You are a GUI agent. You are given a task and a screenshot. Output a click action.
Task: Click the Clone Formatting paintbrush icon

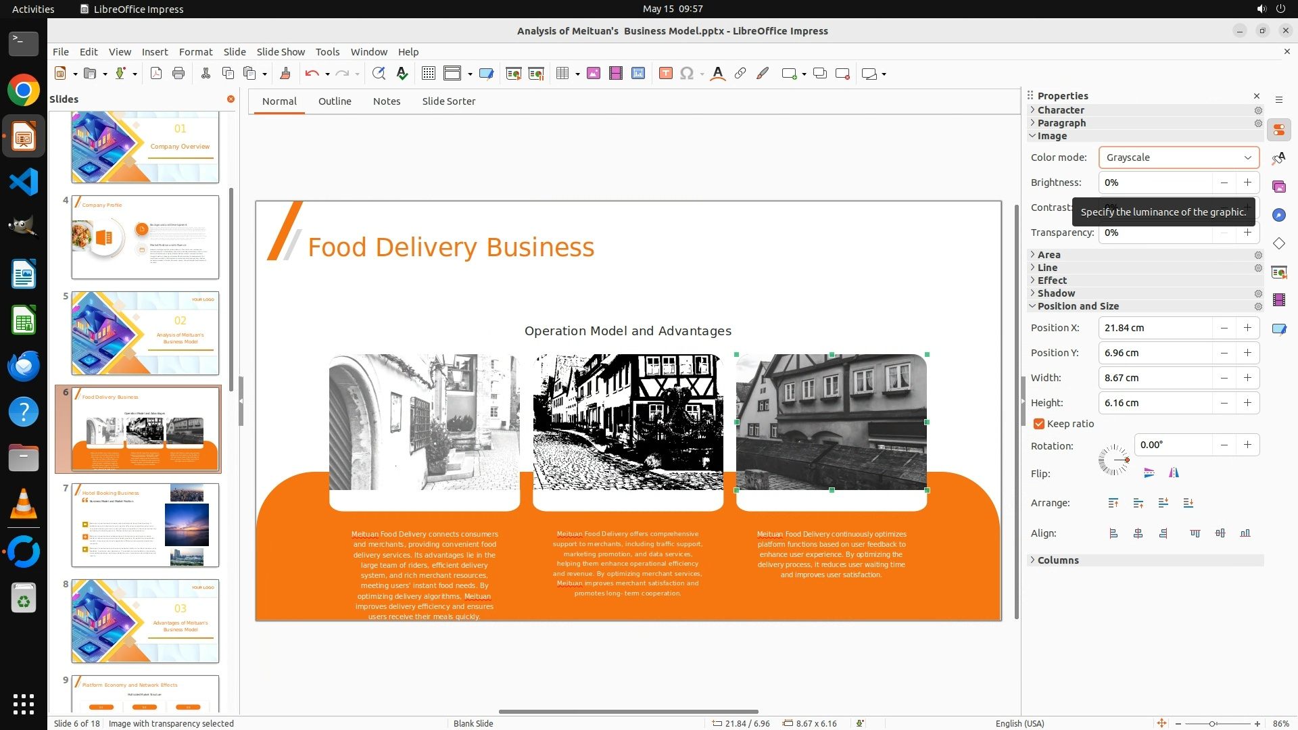pyautogui.click(x=285, y=74)
